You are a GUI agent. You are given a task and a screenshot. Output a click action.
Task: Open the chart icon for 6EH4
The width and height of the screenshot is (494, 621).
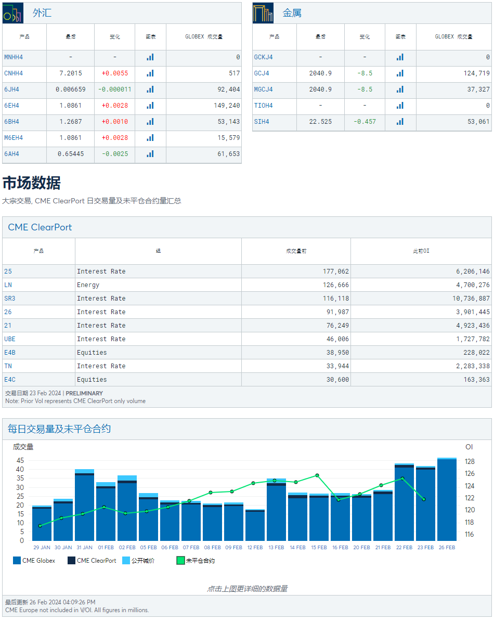pos(150,106)
